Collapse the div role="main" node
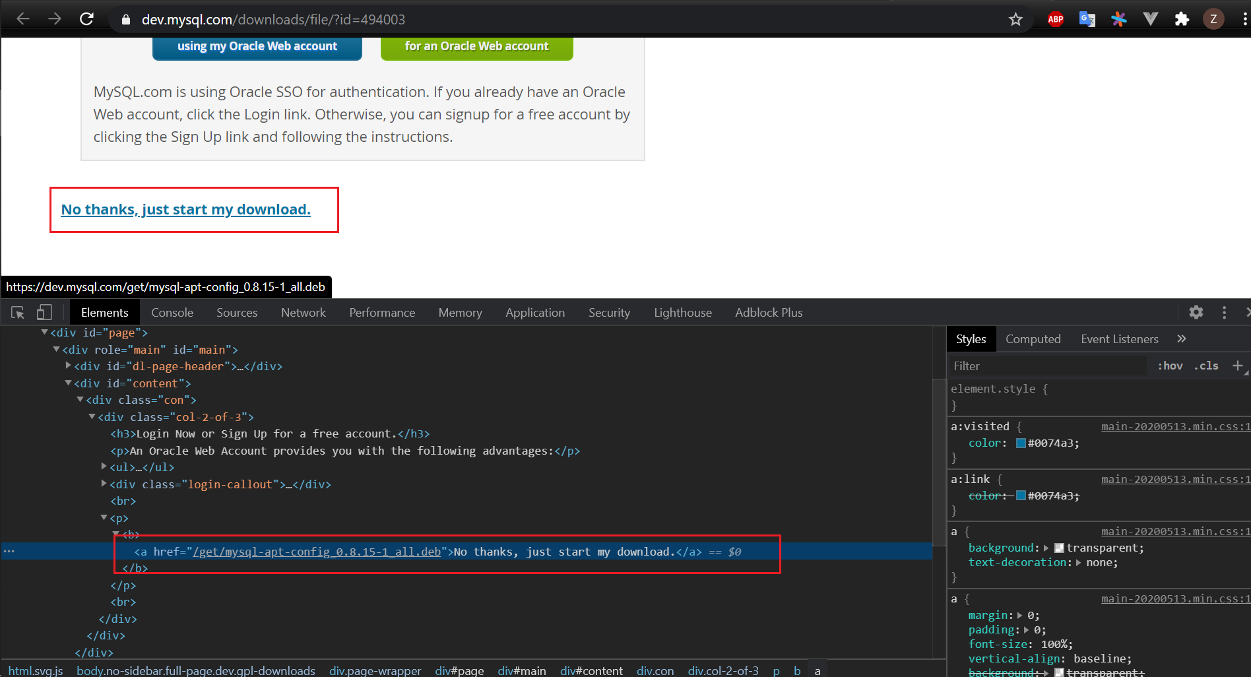1251x677 pixels. [x=56, y=349]
